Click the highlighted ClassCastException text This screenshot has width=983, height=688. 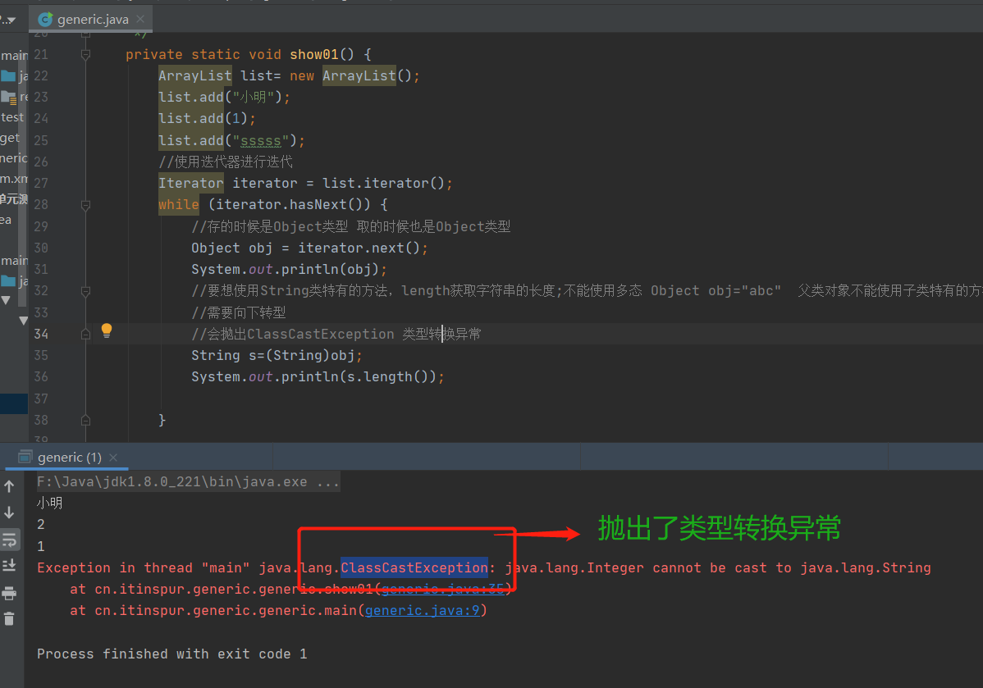tap(414, 567)
